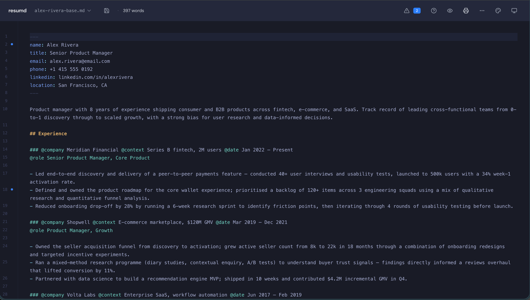This screenshot has height=300, width=530.
Task: Open help via question mark icon
Action: click(x=434, y=11)
